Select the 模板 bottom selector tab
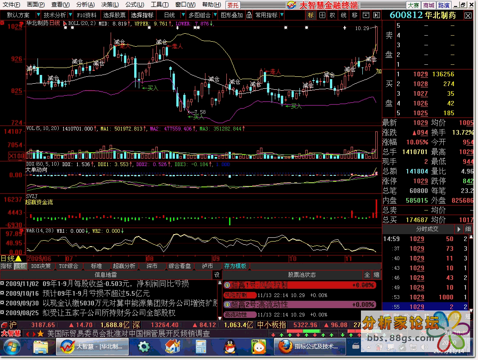This screenshot has width=478, height=360. click(20, 266)
